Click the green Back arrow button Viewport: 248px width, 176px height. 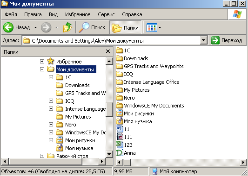8,27
